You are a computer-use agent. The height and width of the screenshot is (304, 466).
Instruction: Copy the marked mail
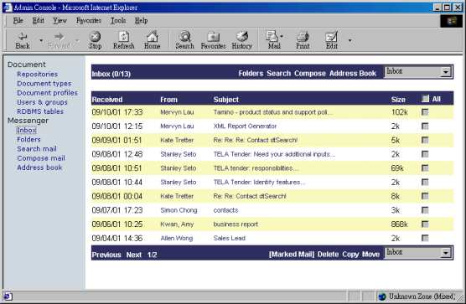point(350,255)
